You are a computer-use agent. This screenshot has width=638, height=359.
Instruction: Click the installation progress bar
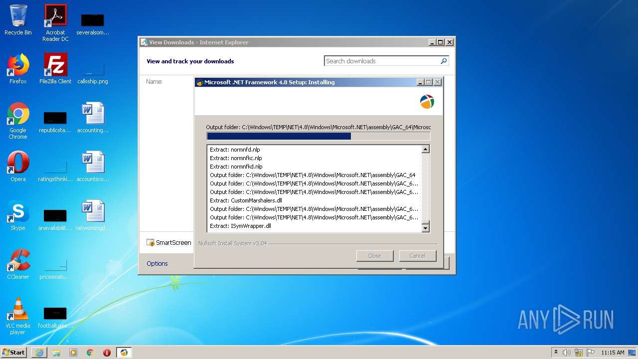[318, 136]
